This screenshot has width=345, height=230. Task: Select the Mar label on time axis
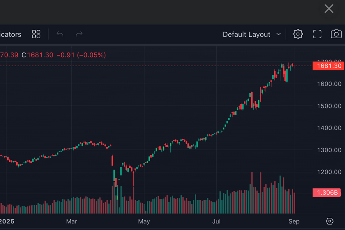tap(72, 221)
